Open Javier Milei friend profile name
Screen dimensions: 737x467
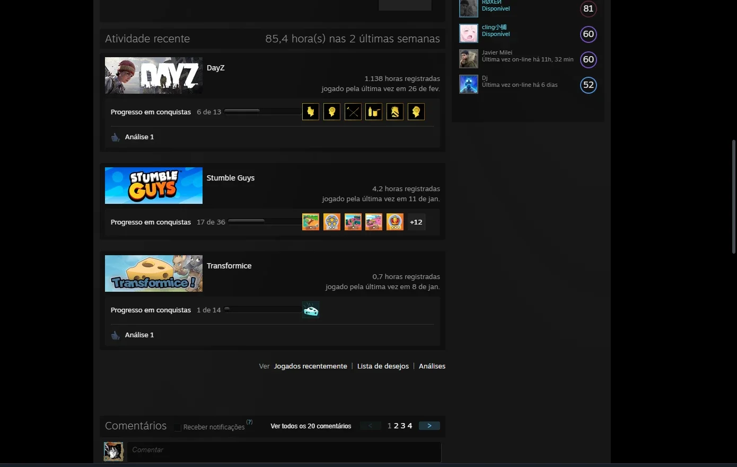[497, 52]
